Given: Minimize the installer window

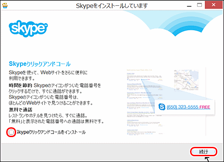Looking at the screenshot, I should pyautogui.click(x=189, y=6).
